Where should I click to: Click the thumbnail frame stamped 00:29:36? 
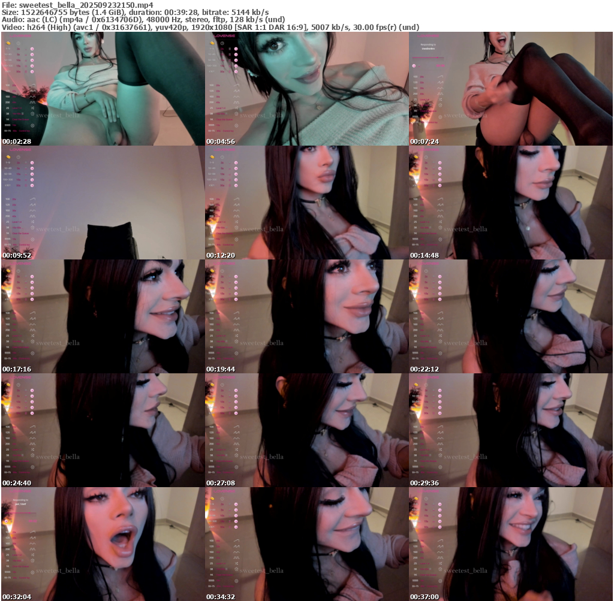510,430
